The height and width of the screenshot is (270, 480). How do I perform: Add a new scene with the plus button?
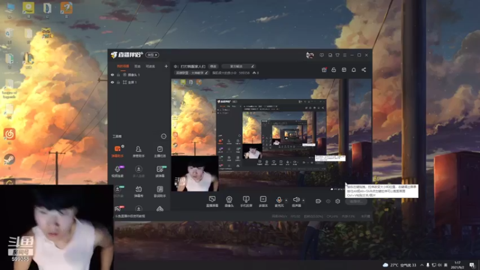[166, 66]
